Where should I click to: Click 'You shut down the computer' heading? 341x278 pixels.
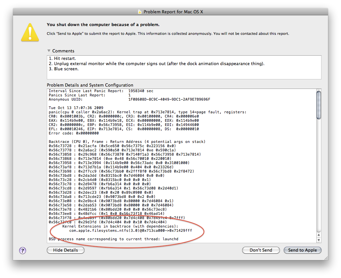[103, 25]
